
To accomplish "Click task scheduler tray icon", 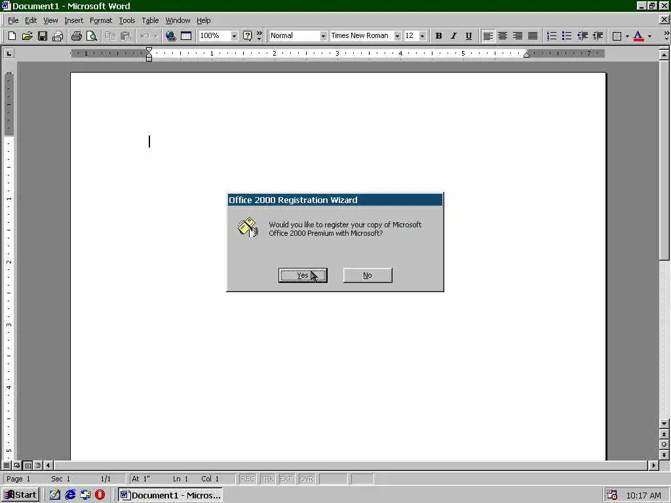I will click(611, 495).
